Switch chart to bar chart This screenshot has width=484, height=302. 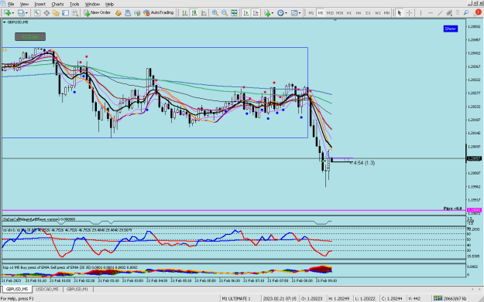(184, 13)
